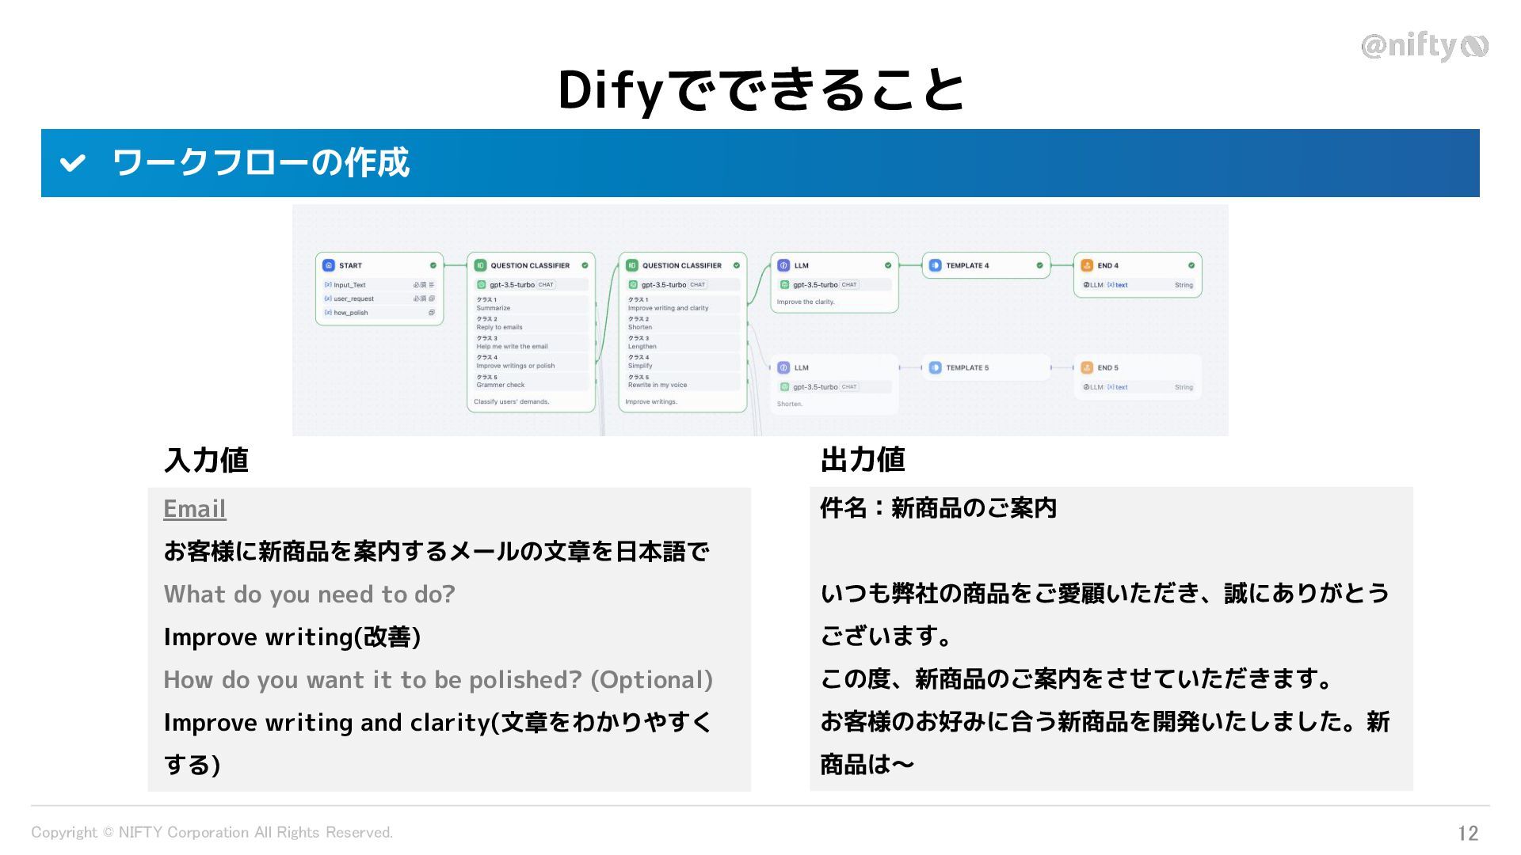Click the green check on START node

point(433,265)
